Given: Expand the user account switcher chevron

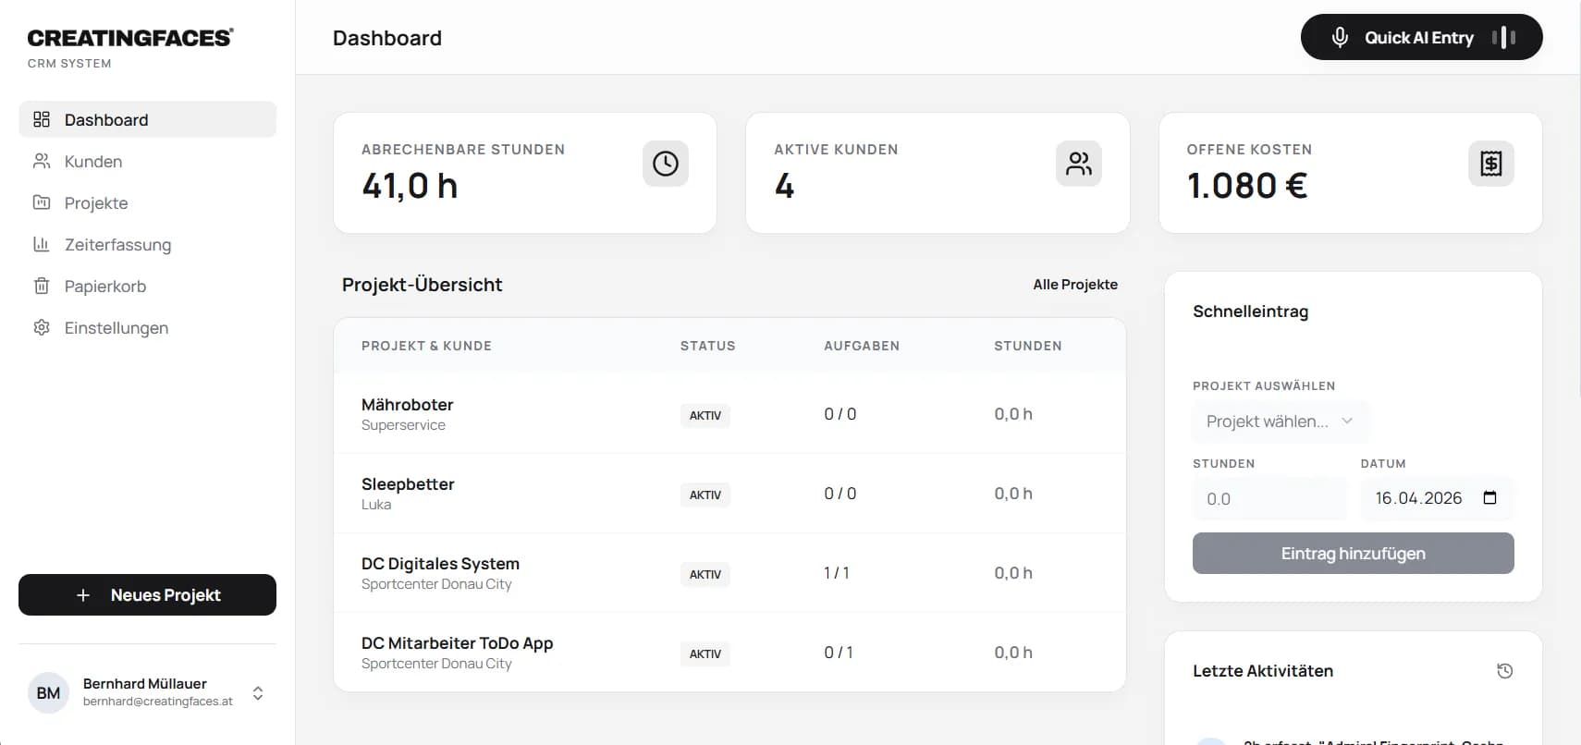Looking at the screenshot, I should point(258,693).
